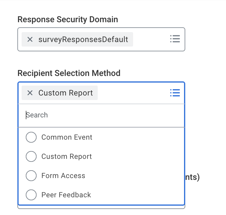The height and width of the screenshot is (215, 226).
Task: Click the surveyResponsesDefault chip text
Action: (83, 39)
